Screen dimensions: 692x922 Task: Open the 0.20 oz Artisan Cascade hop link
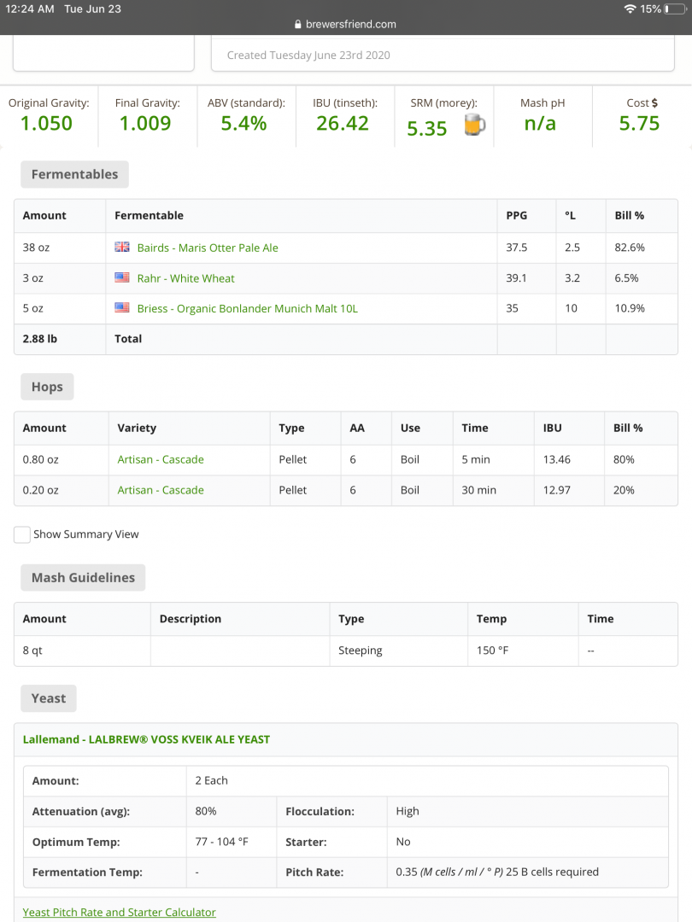tap(161, 490)
